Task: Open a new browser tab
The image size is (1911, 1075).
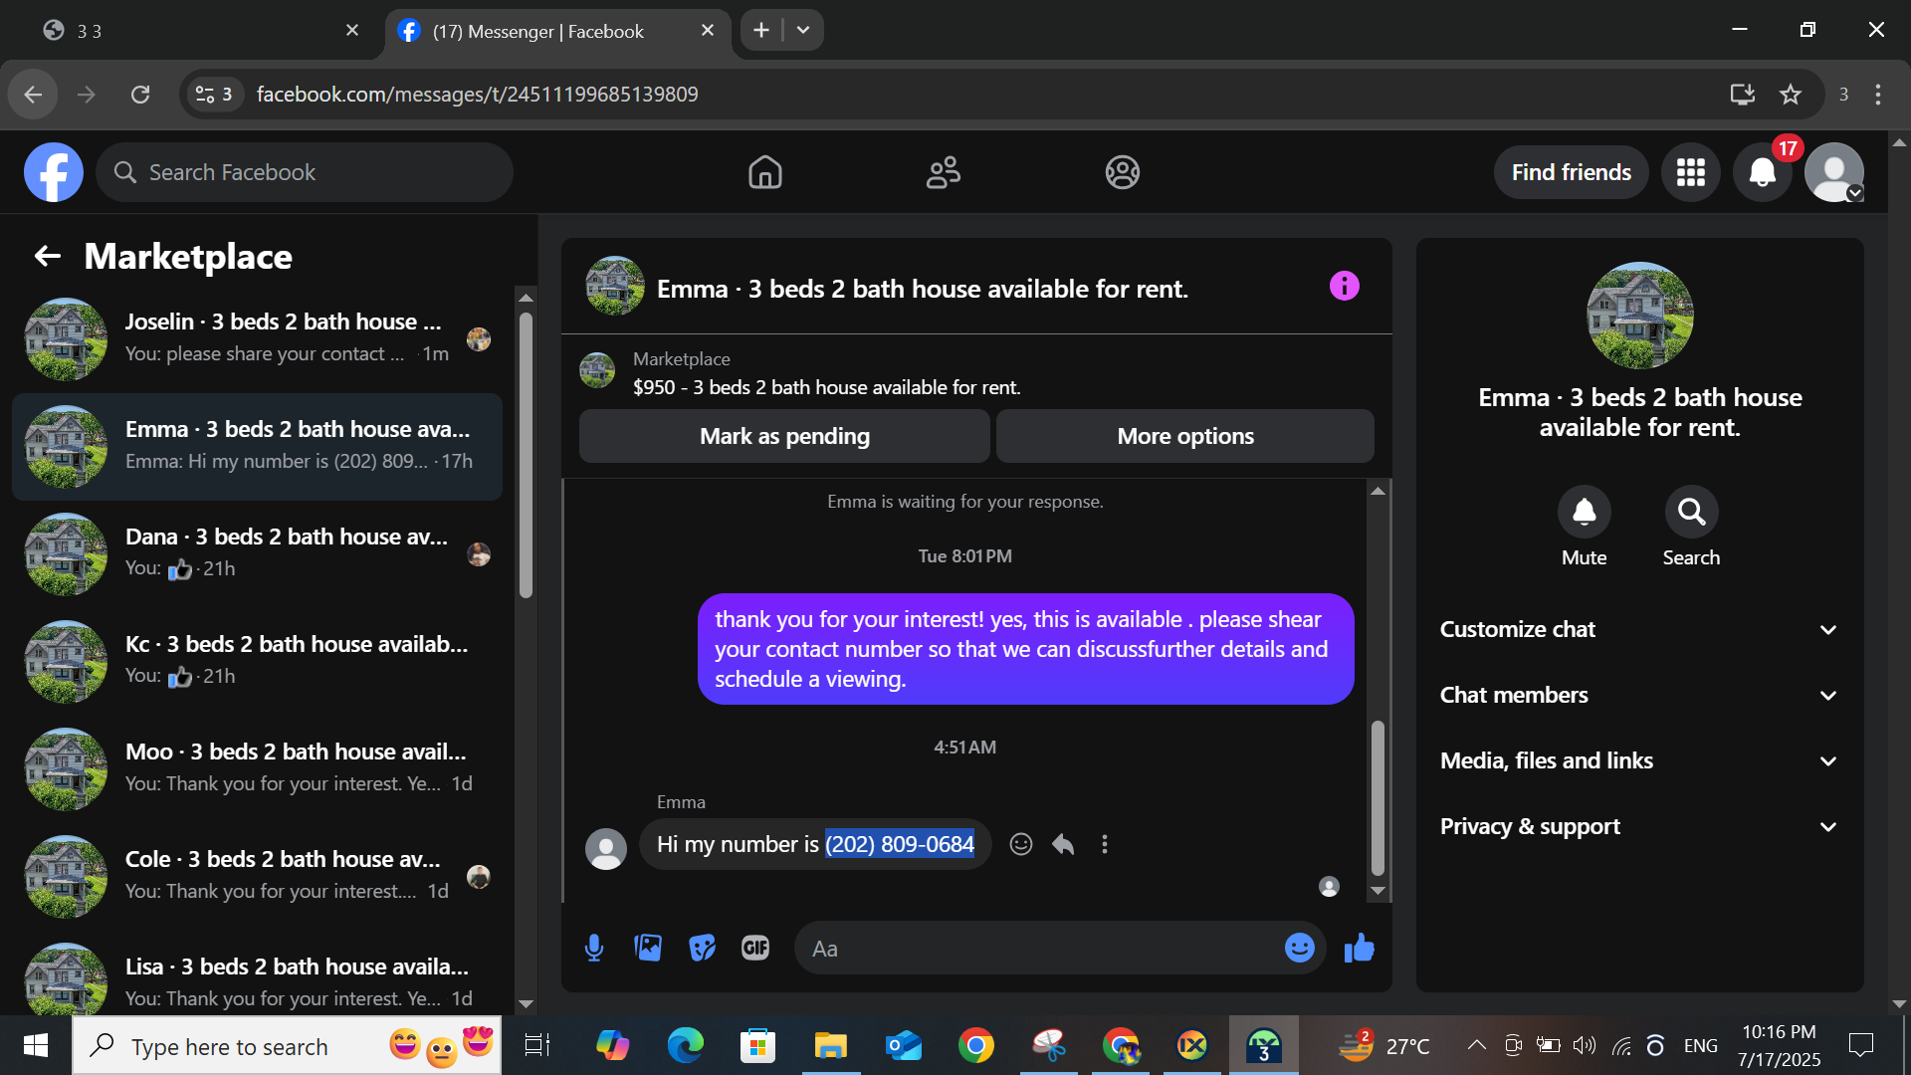Action: (x=761, y=30)
